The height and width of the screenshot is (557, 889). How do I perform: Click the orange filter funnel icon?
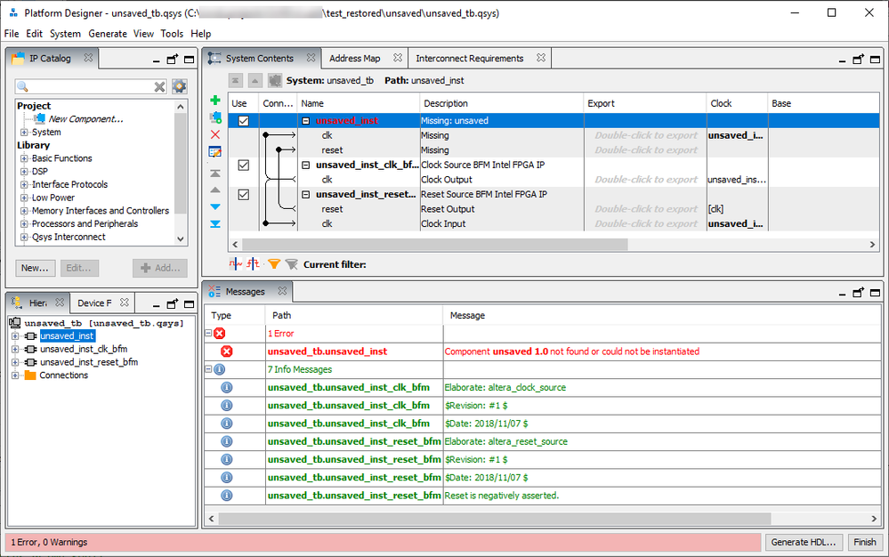(274, 264)
